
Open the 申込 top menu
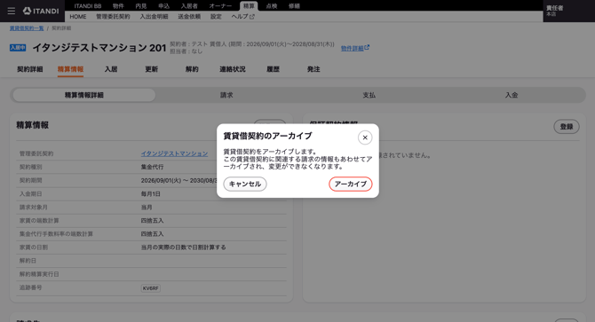point(163,6)
